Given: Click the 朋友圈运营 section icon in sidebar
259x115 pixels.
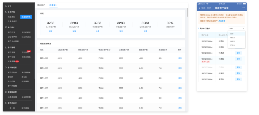Looking at the screenshot, I should pos(6,92).
